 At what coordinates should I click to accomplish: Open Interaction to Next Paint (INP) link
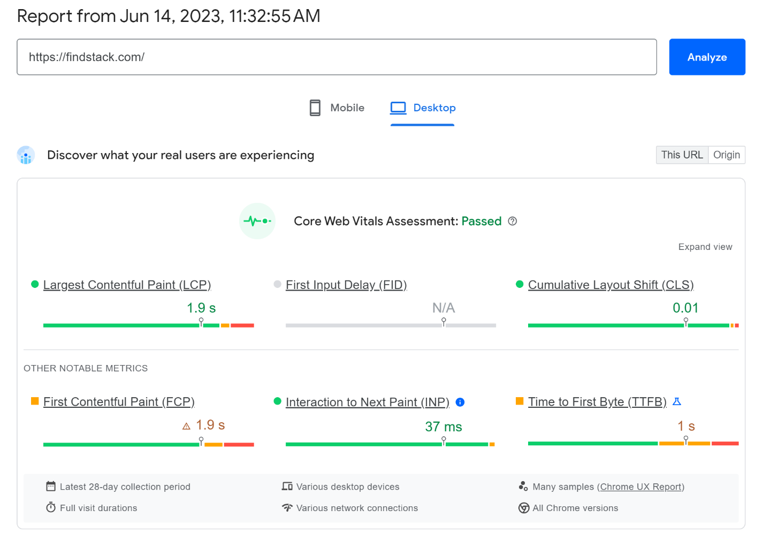point(368,402)
